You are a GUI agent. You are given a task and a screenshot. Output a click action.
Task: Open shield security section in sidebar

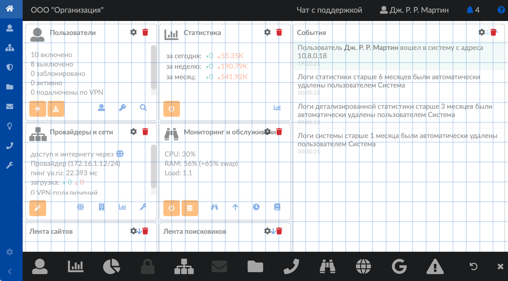[10, 67]
